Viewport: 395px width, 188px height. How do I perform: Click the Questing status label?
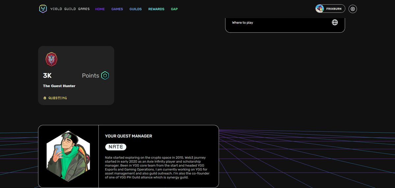(58, 98)
